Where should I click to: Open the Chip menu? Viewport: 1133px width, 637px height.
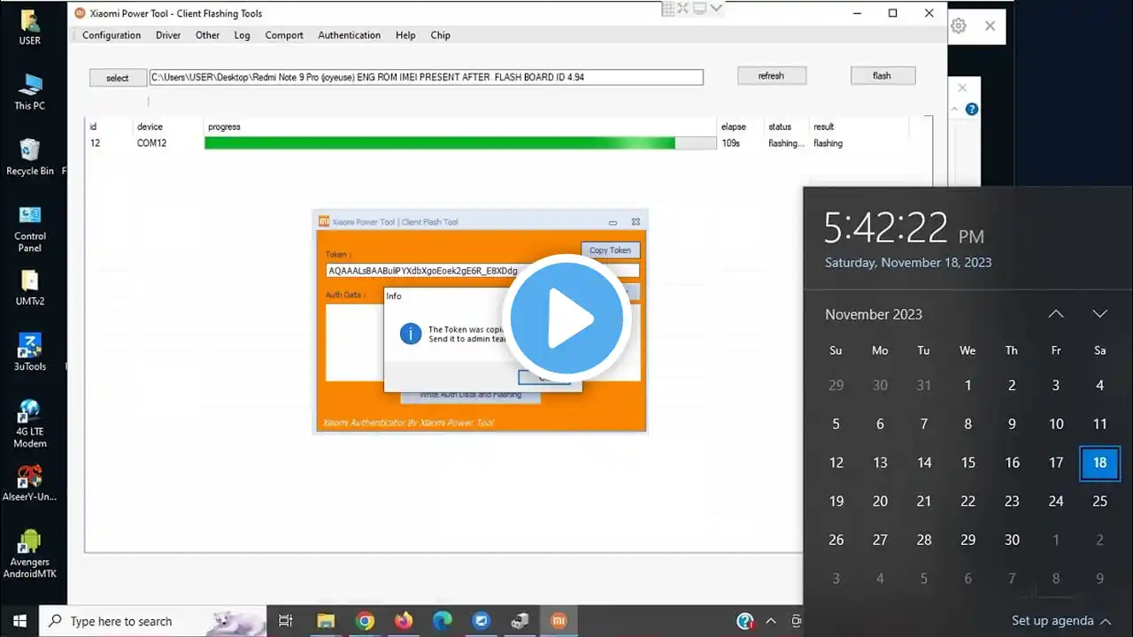pos(440,35)
